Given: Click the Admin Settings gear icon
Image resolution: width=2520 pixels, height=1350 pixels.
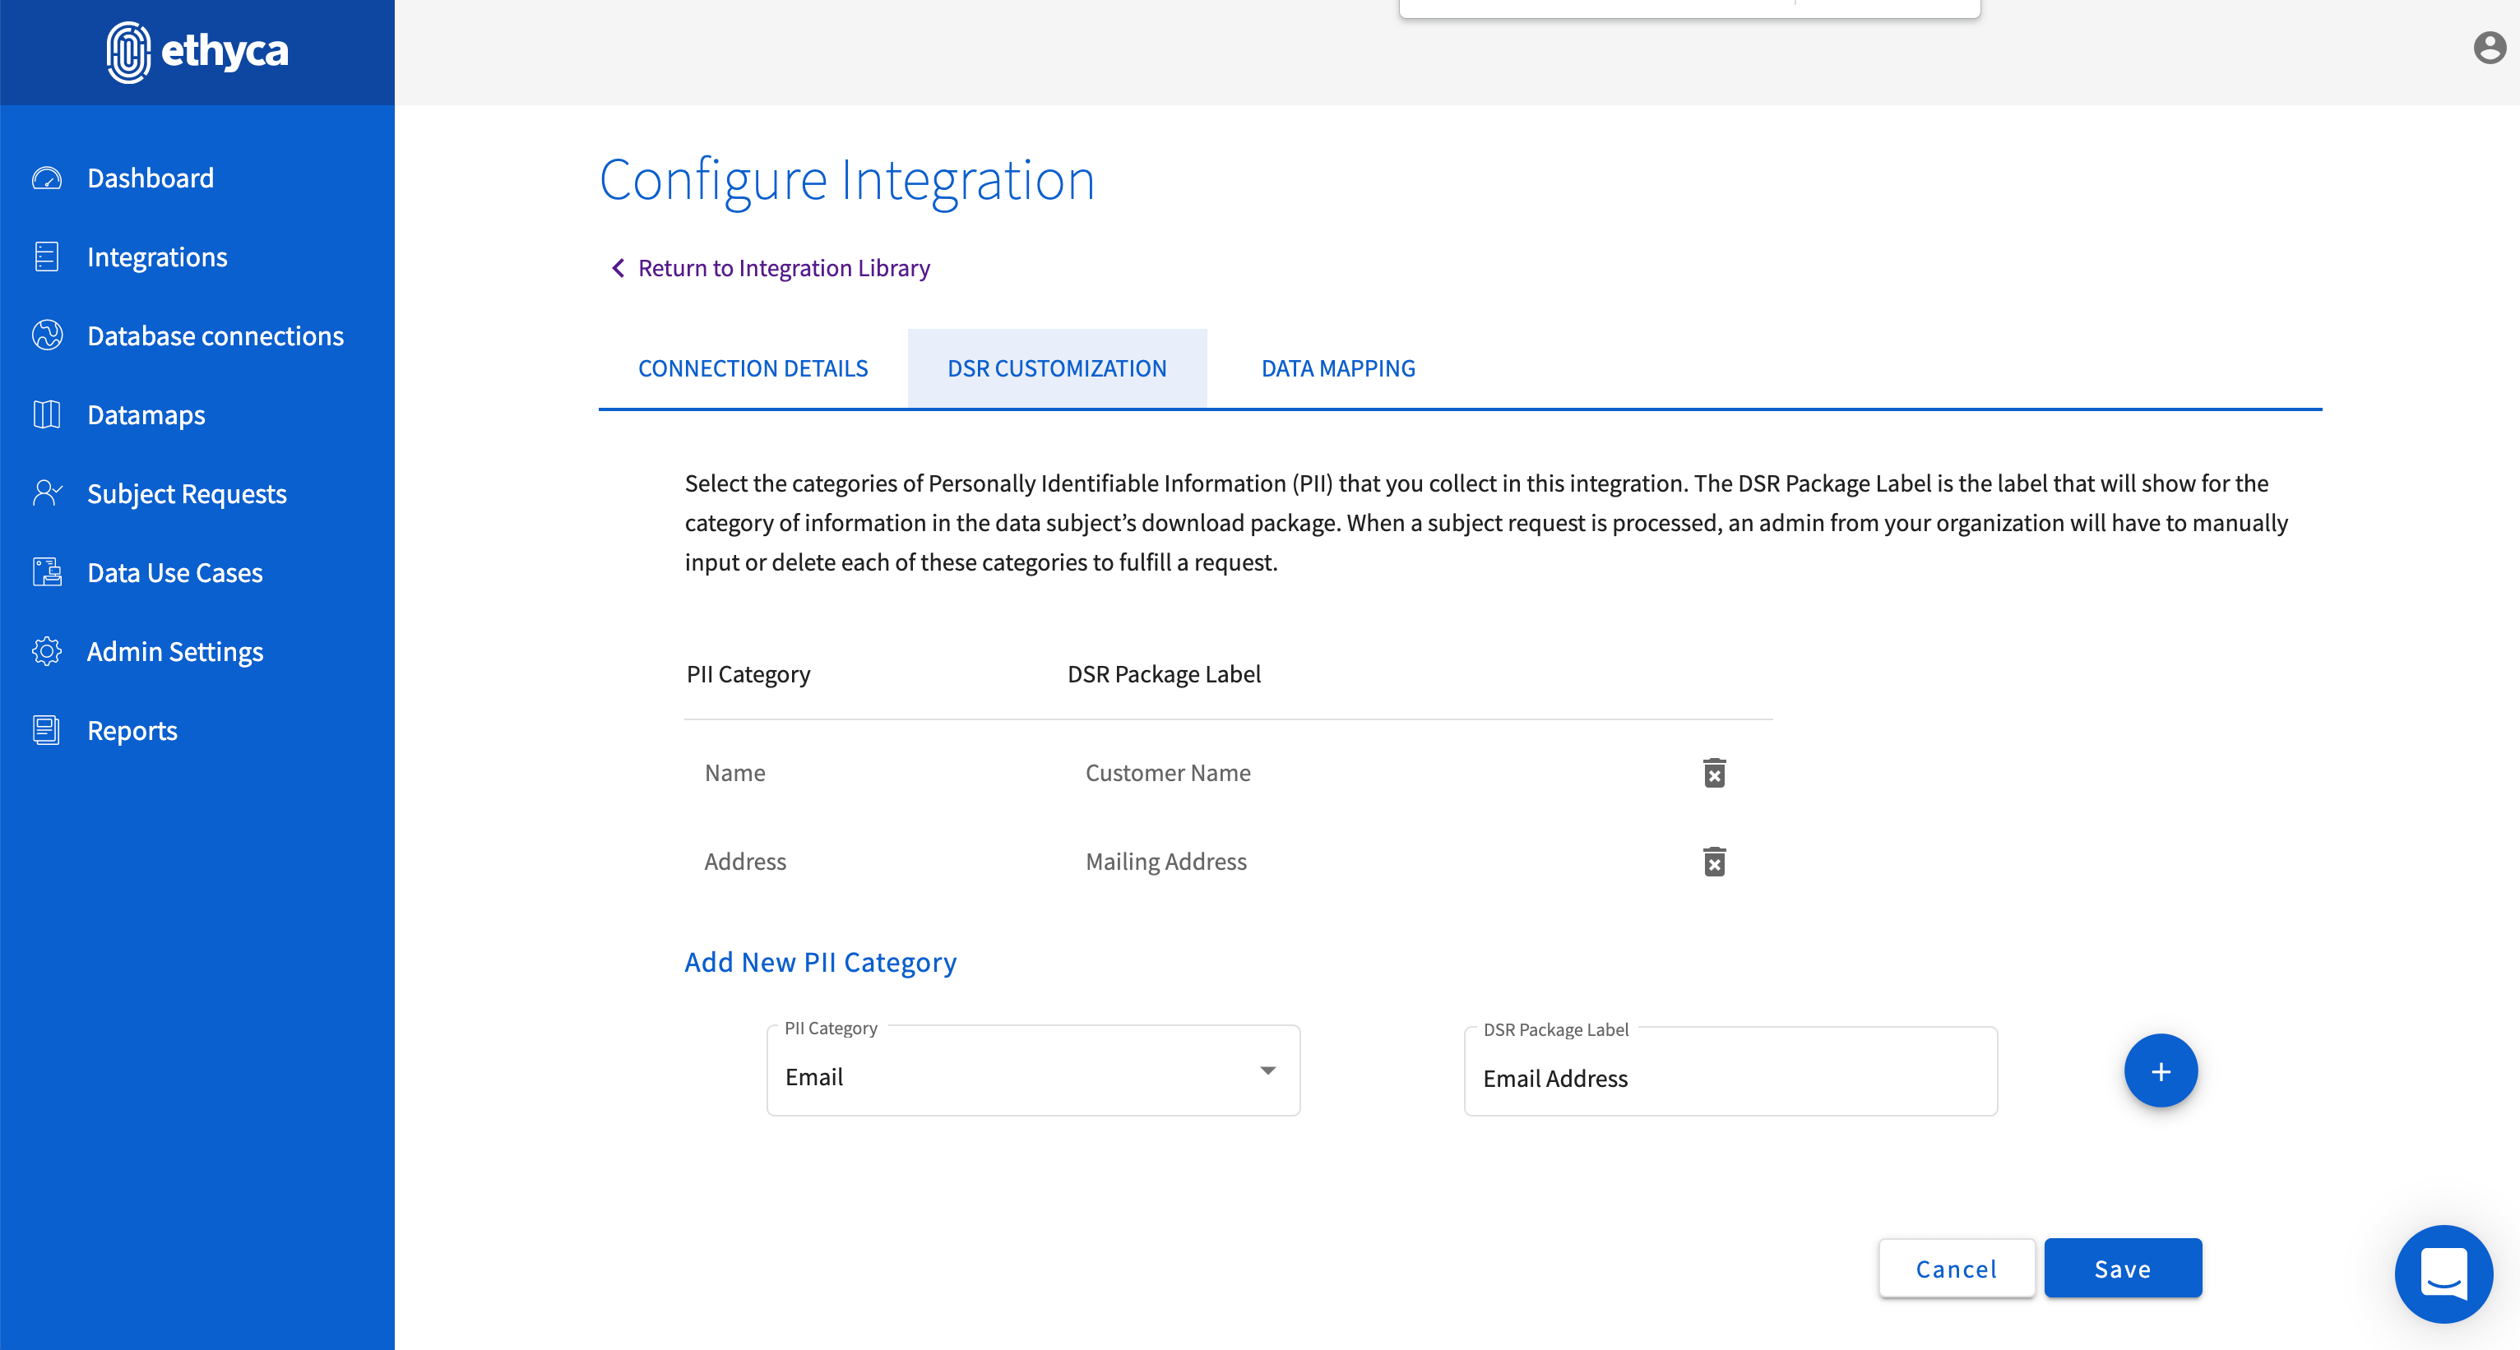Looking at the screenshot, I should tap(46, 651).
